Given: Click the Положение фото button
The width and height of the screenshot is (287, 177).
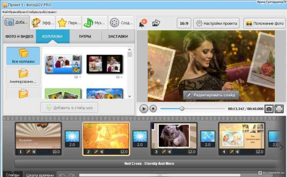Looking at the screenshot, I should pyautogui.click(x=264, y=23).
